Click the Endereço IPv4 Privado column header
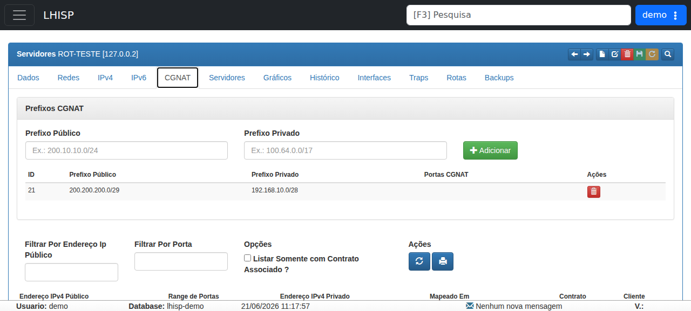691x311 pixels. coord(315,296)
